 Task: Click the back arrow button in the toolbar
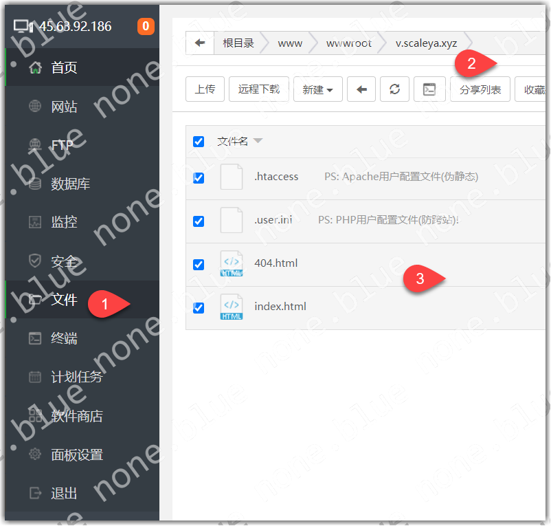tap(362, 89)
